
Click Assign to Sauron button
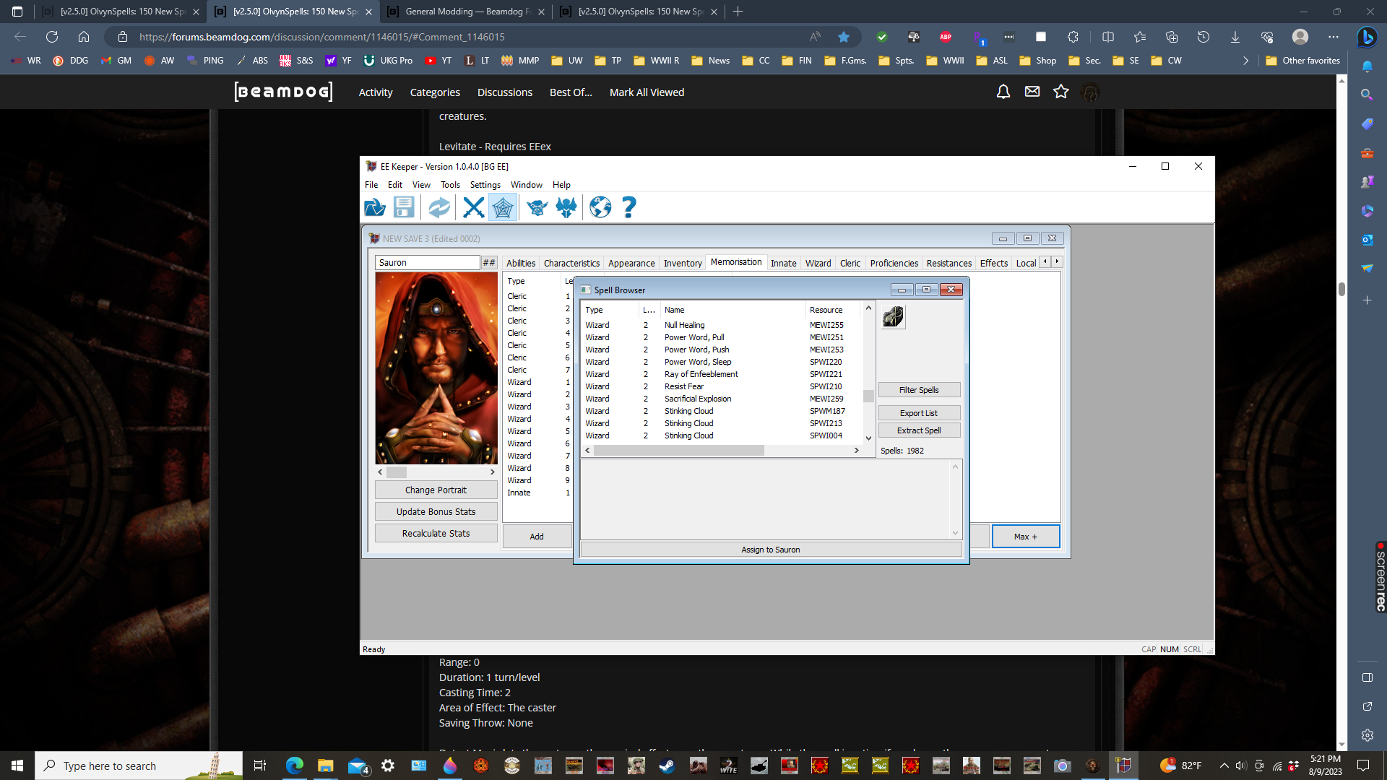pos(771,550)
